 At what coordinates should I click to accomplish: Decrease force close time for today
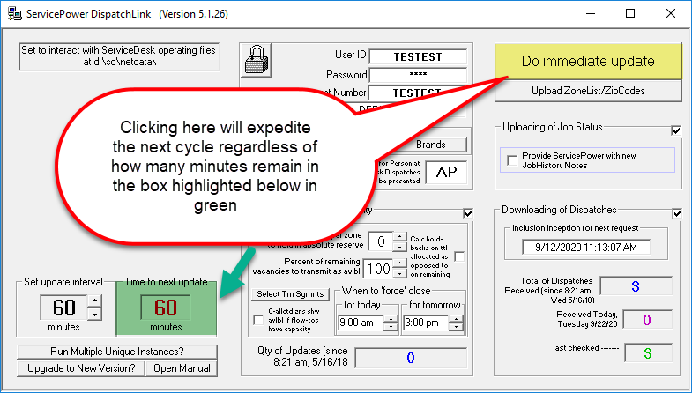click(x=391, y=327)
